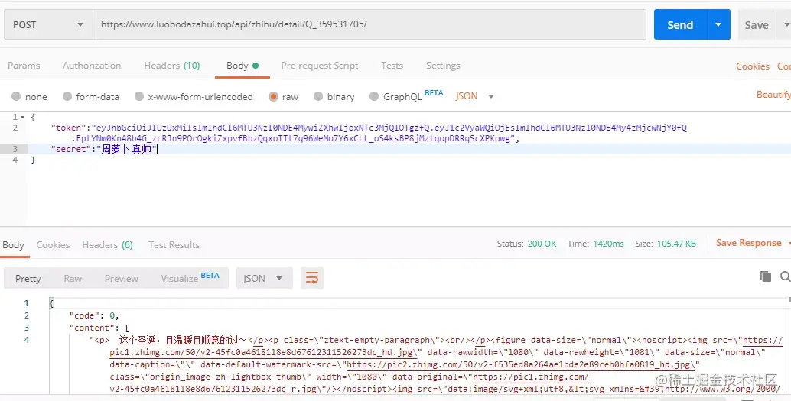791x401 pixels.
Task: Select the Preview response view
Action: [x=122, y=279]
